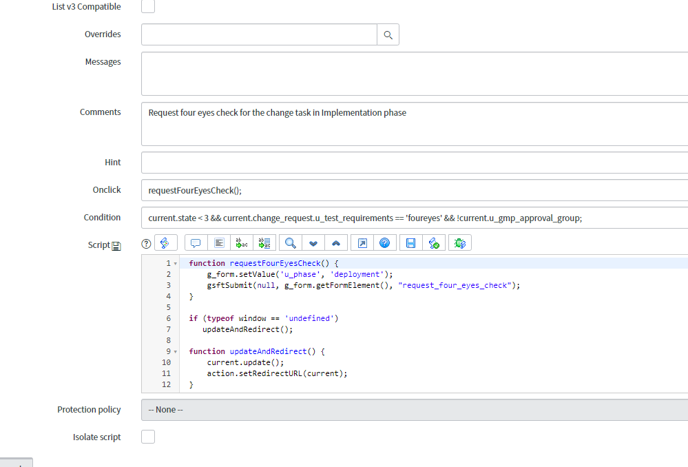Screen dimensions: 688x467
Task: Toggle the List v3 Compatible checkbox
Action: [148, 6]
